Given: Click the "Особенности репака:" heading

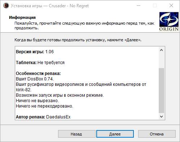Looking at the screenshot, I should click(38, 74).
